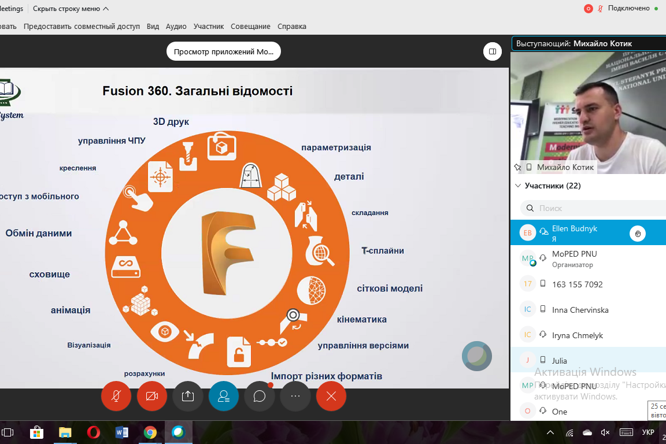Screen dimensions: 666x444
Task: Unmute the microphone in meeting controls
Action: click(116, 396)
